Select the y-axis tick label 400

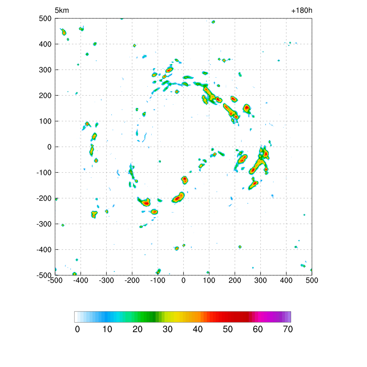[45, 44]
